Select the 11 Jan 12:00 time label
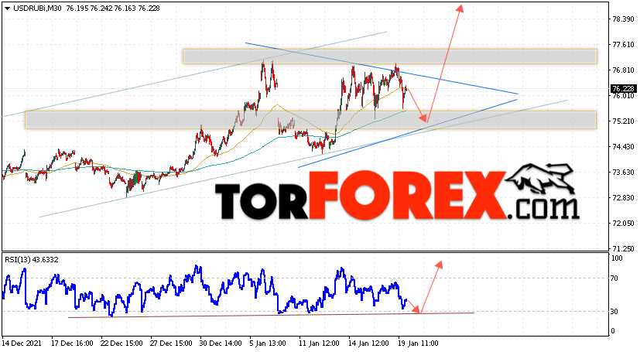640x352 pixels. point(319,343)
